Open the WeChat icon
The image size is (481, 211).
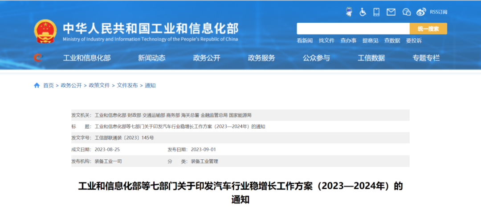(406, 12)
